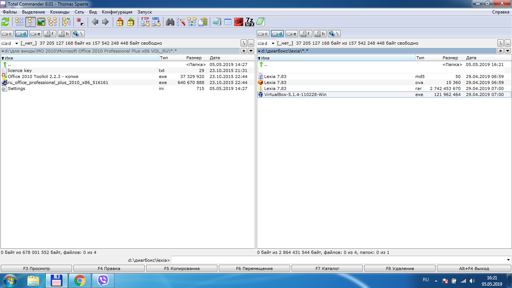Open Google Chrome from the taskbar
The image size is (512, 288).
(79, 280)
